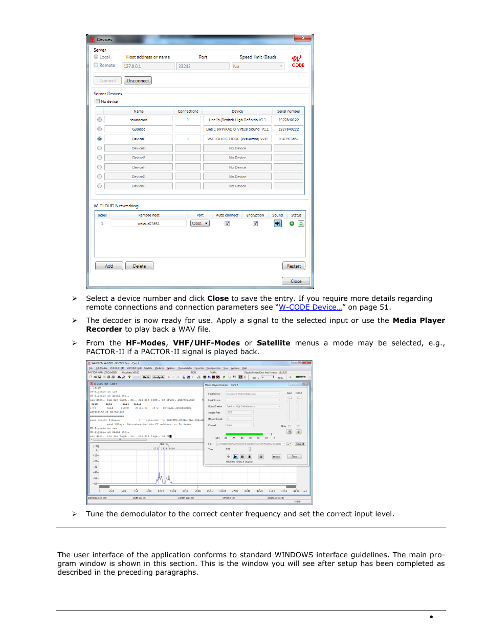488x632 pixels.
Task: Toggle the Encryption checkbox for wcloud73651
Action: (x=255, y=224)
